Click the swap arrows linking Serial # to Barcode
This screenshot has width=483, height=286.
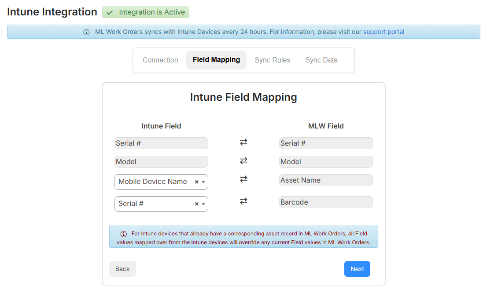coord(243,201)
